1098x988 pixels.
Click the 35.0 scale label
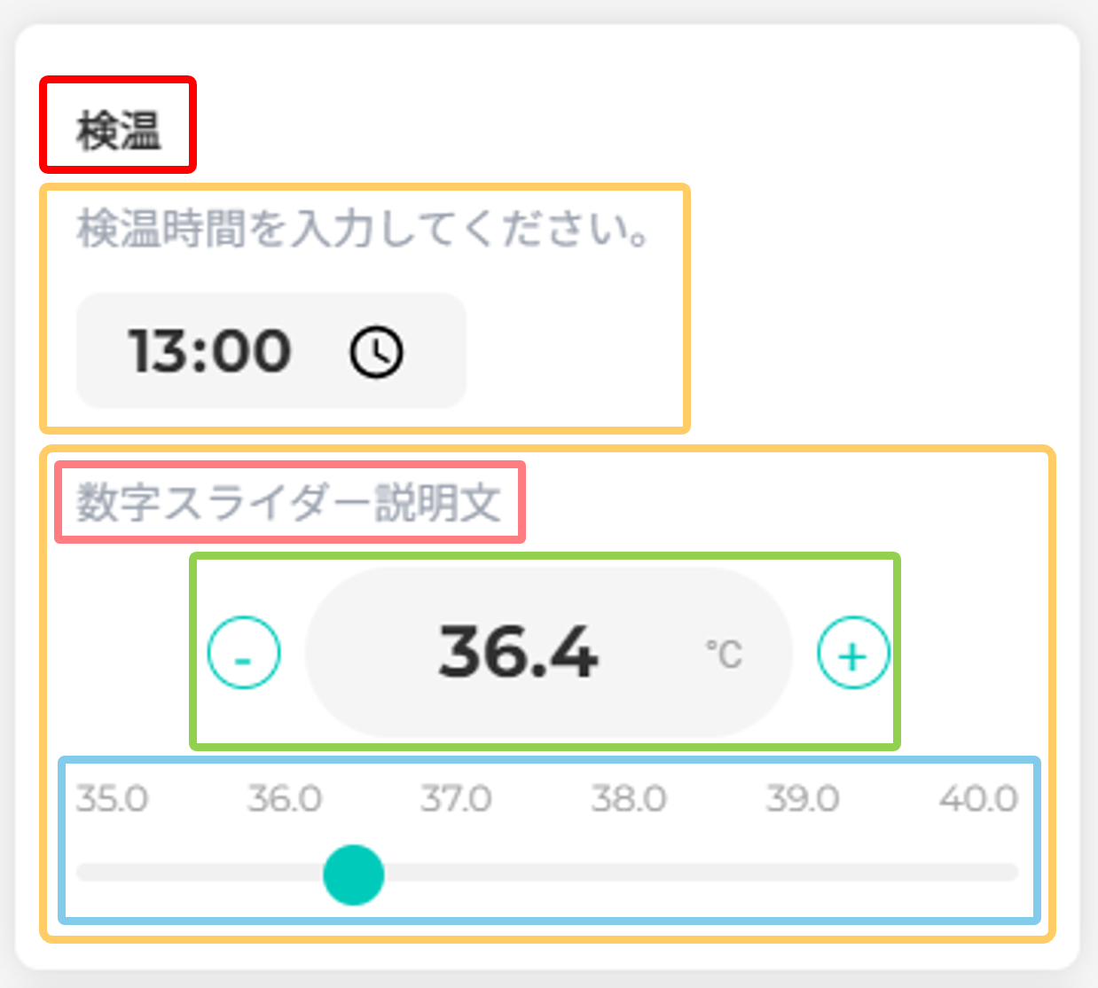[x=112, y=799]
